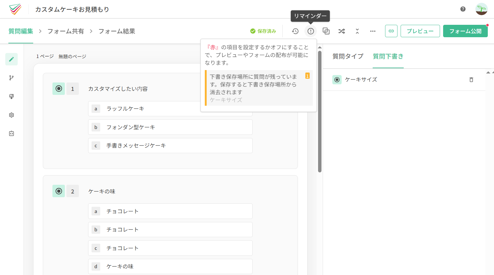This screenshot has height=275, width=494.
Task: Delete the ケーキサイズ draft with trash icon
Action: point(471,80)
